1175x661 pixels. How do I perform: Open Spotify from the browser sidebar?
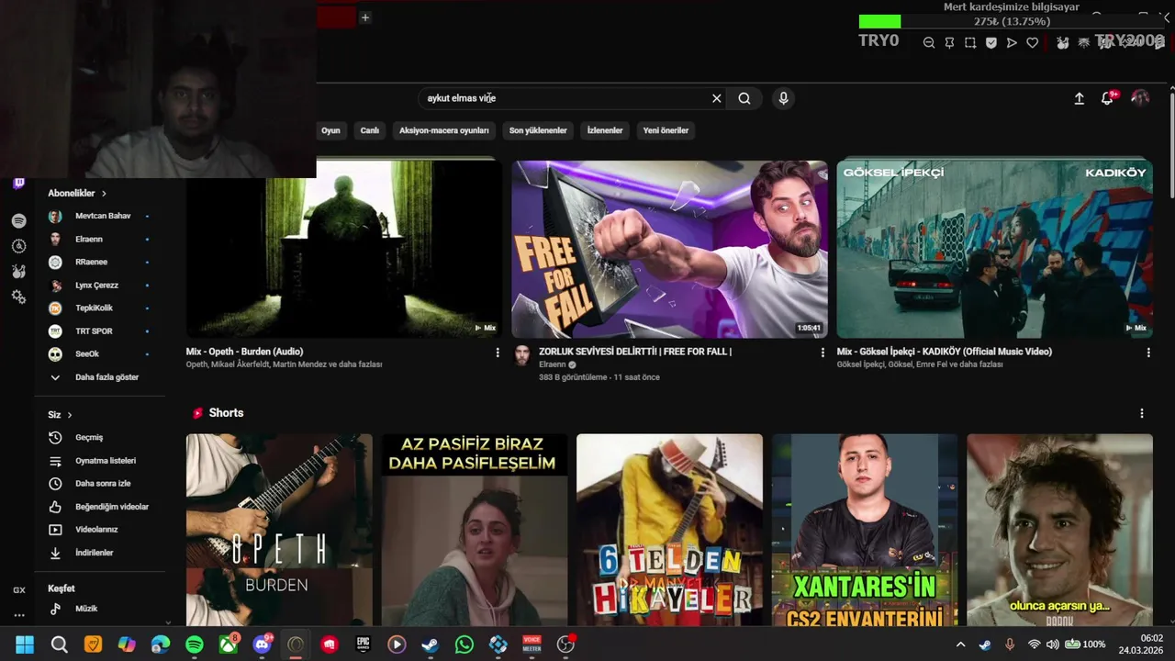pos(18,221)
